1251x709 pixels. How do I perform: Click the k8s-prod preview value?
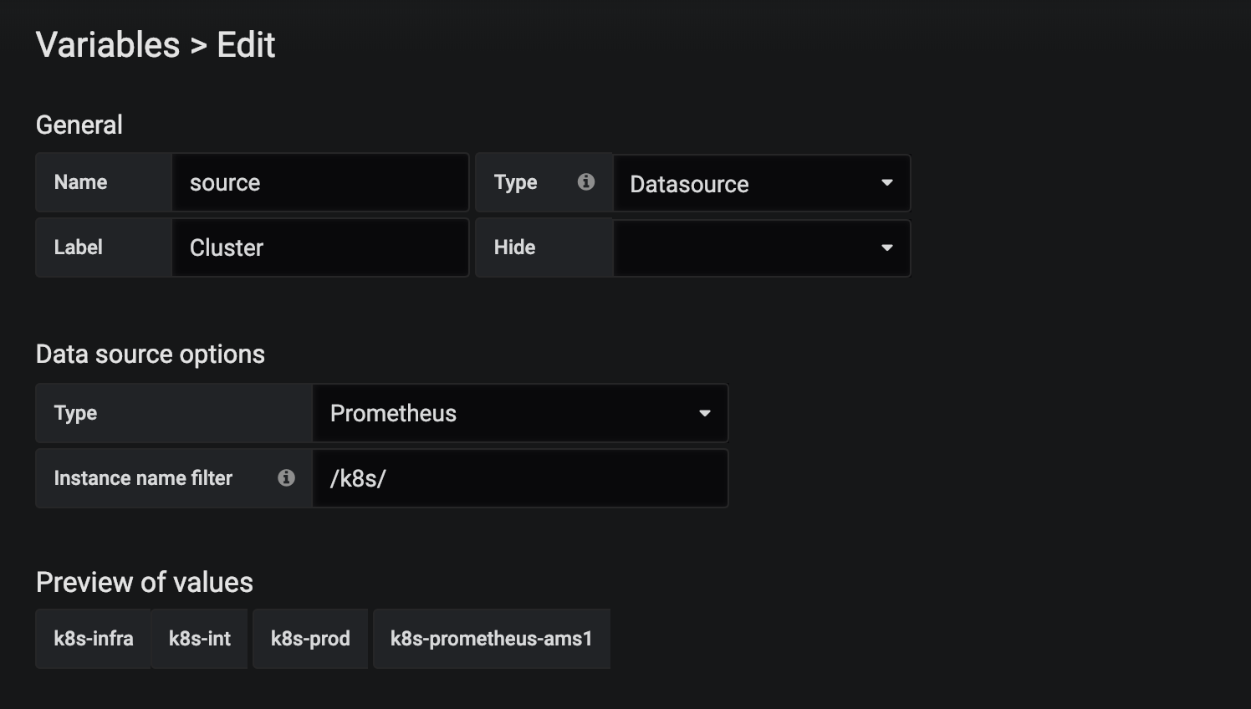[x=310, y=639]
